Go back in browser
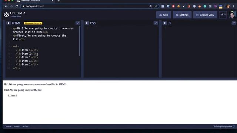Viewport: 237px width, 133px height. (x=6, y=6)
